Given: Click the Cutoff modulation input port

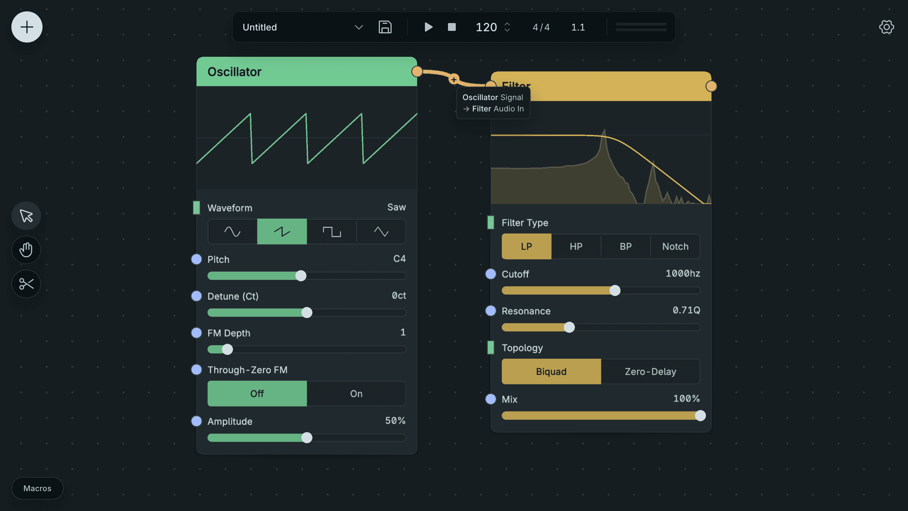Looking at the screenshot, I should [x=491, y=274].
